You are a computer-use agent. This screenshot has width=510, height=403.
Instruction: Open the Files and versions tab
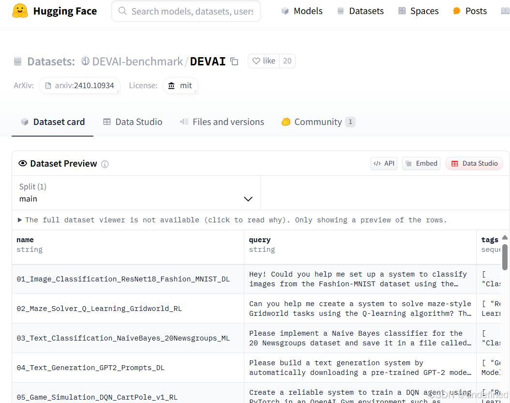[222, 122]
